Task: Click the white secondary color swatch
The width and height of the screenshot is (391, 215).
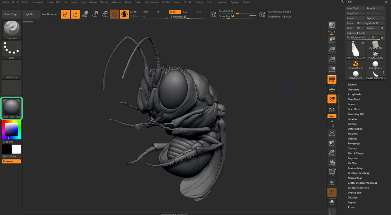Action: click(16, 149)
